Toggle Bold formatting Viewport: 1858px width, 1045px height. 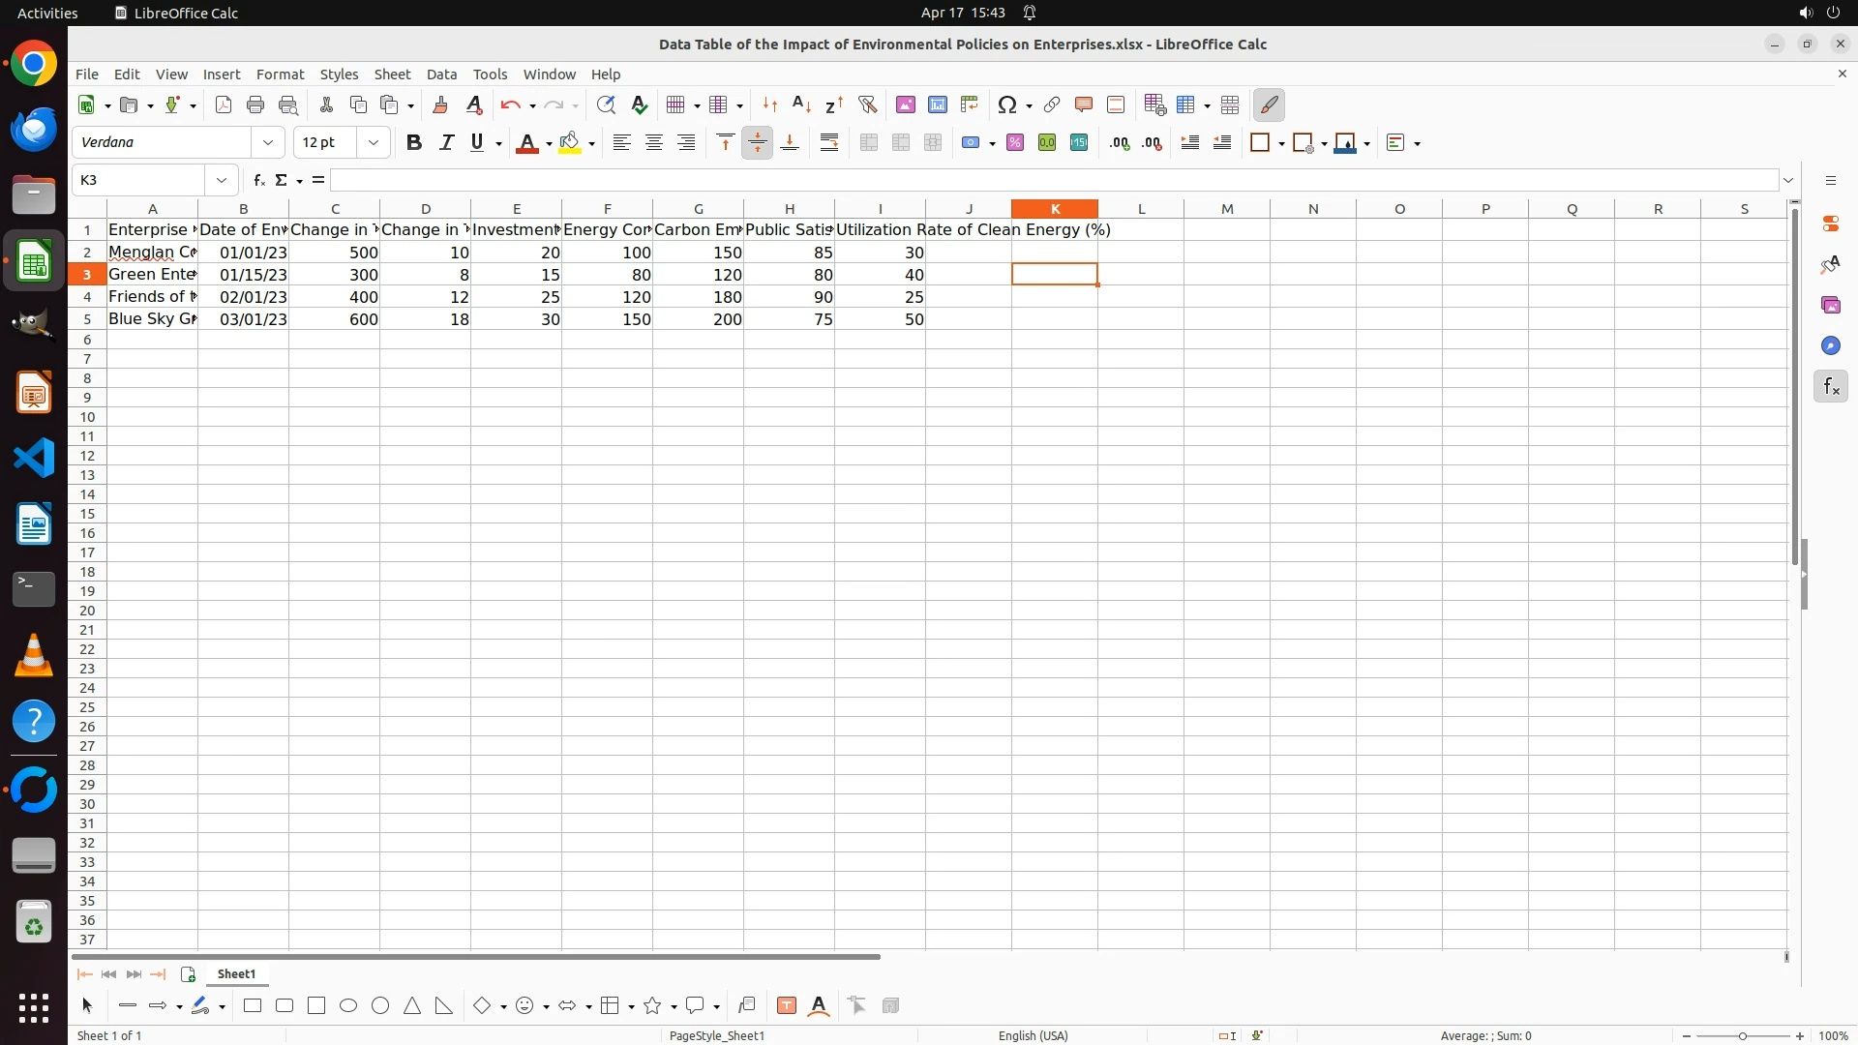coord(414,143)
